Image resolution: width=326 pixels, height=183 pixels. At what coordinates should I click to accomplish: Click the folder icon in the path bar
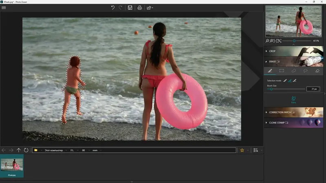pos(36,150)
